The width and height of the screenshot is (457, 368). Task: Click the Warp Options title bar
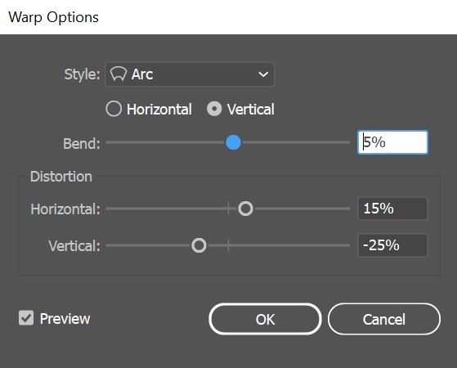coord(229,17)
